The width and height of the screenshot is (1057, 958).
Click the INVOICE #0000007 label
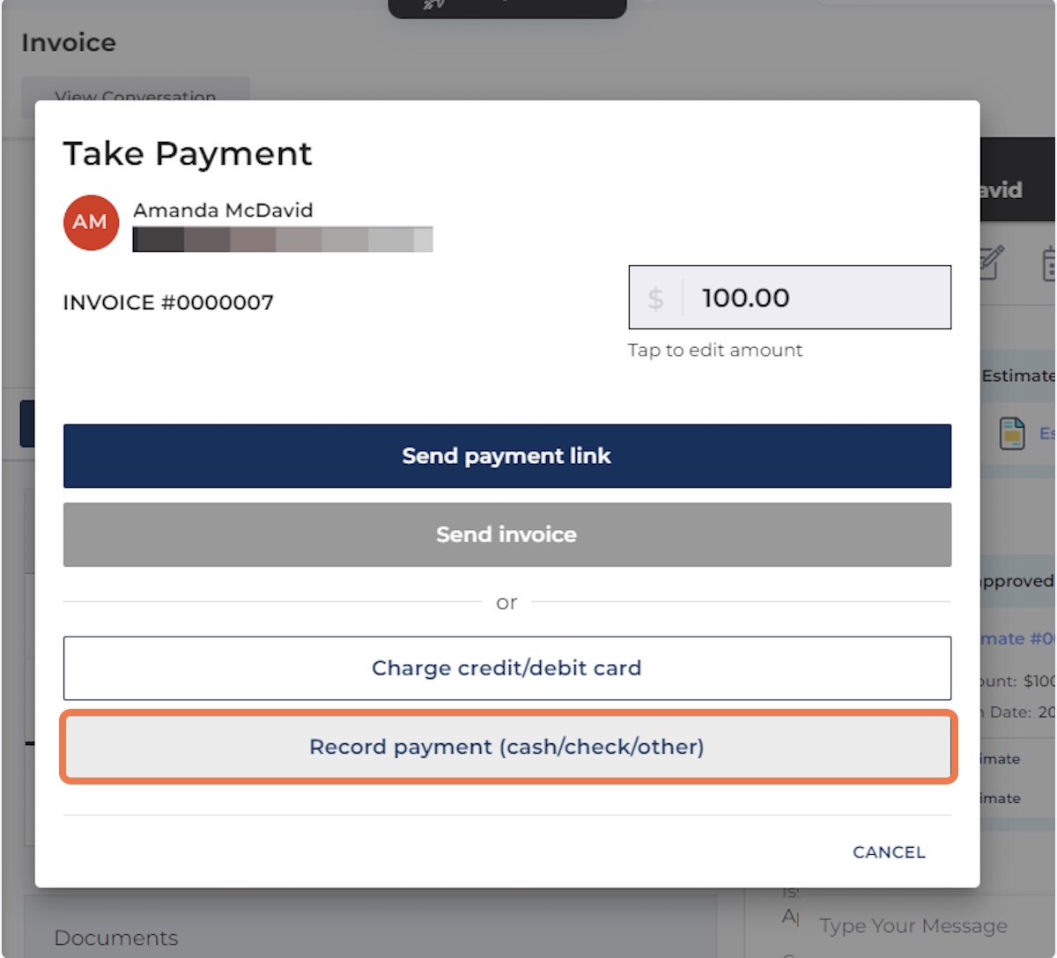point(168,303)
